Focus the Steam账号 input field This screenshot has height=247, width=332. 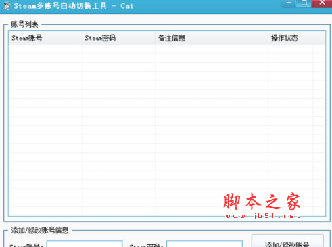click(85, 244)
